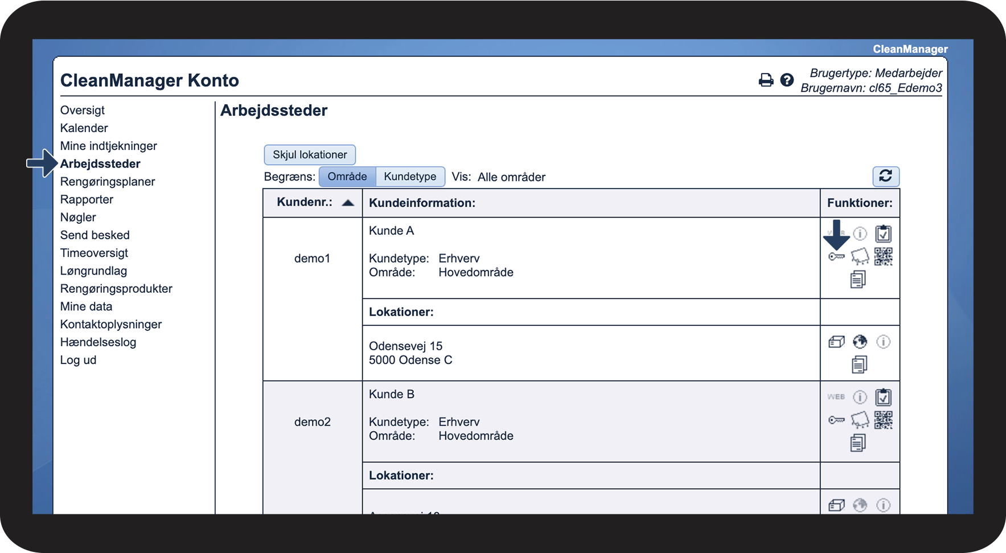Select the Område filter toggle

(x=347, y=177)
